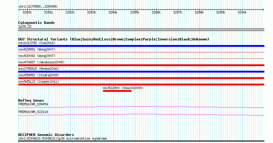Click the DGV Structural Variants track title
Viewport: 273px width, 143px height.
(114, 39)
